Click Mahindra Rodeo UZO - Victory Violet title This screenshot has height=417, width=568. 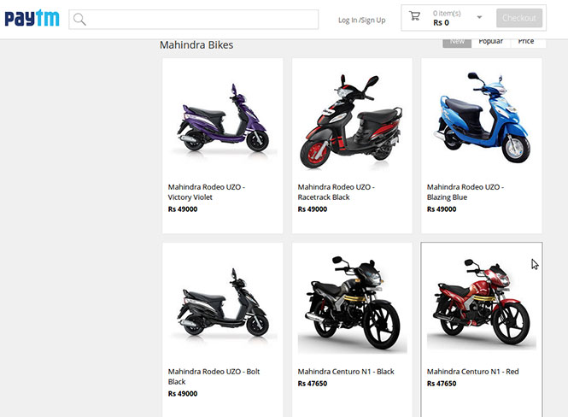[206, 192]
